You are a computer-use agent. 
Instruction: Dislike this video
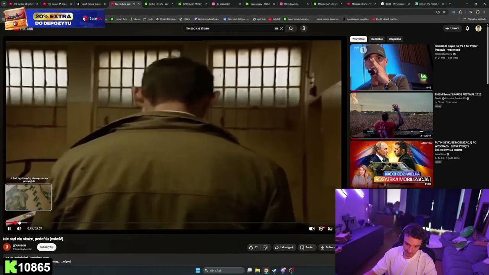tap(266, 247)
